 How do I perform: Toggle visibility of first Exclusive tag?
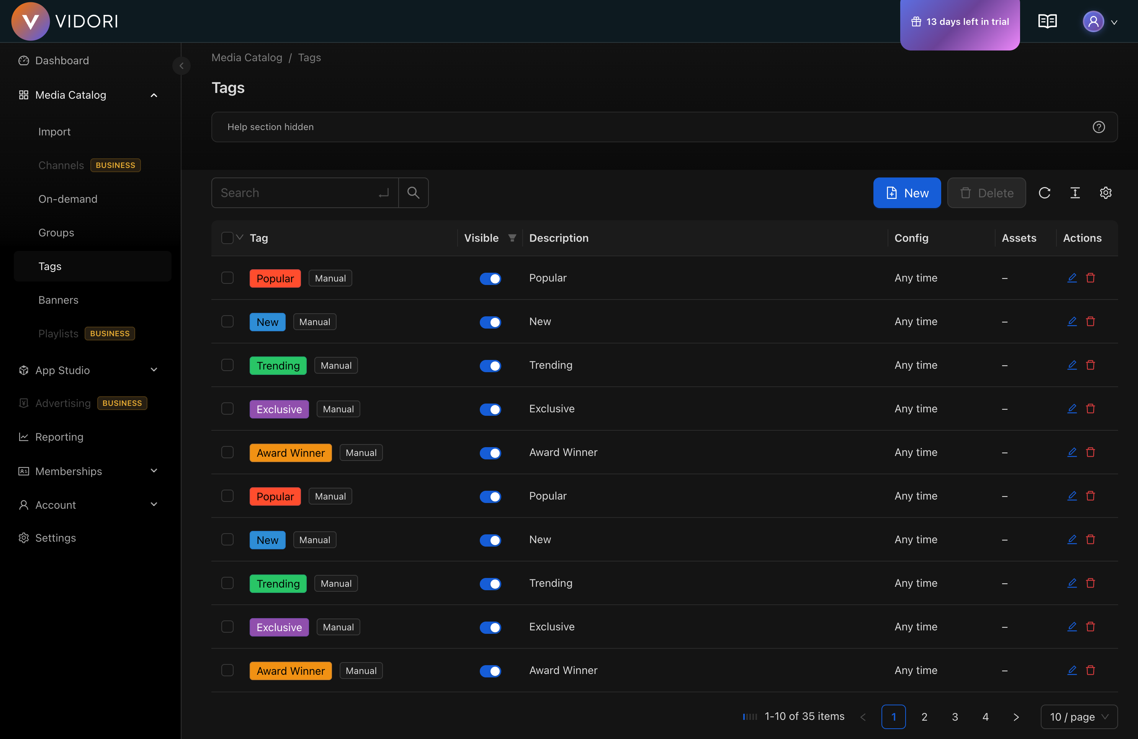[490, 409]
